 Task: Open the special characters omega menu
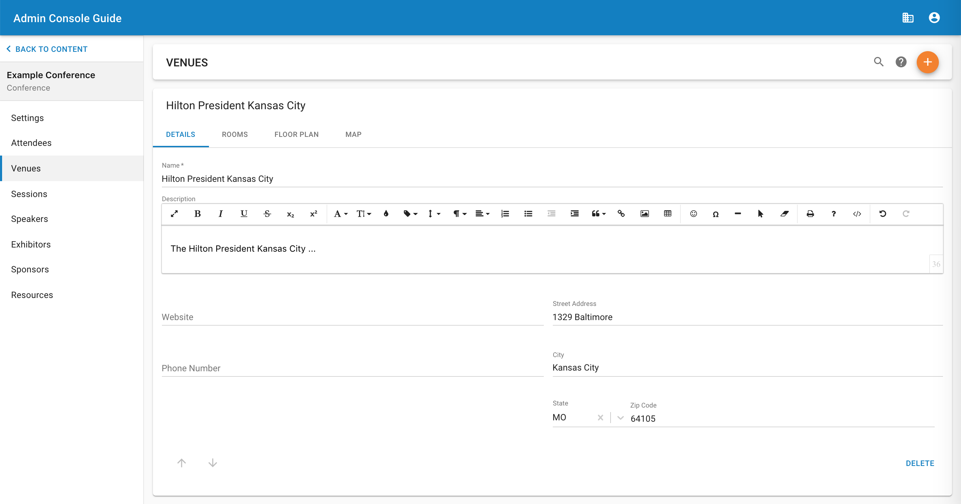coord(715,214)
